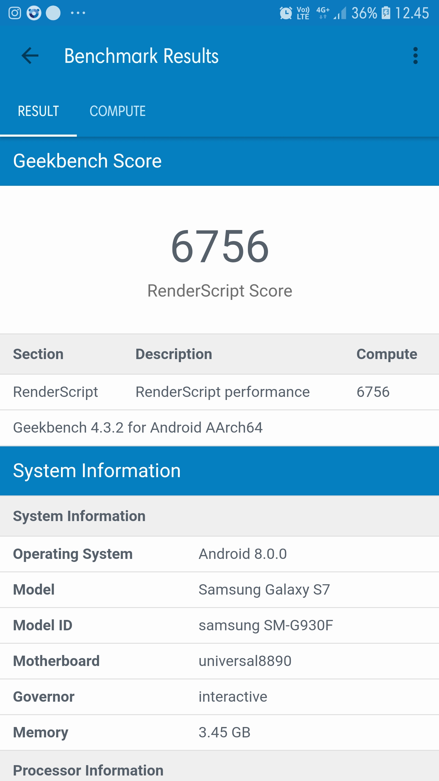Tap the alarm clock status icon
This screenshot has height=781, width=439.
(286, 13)
